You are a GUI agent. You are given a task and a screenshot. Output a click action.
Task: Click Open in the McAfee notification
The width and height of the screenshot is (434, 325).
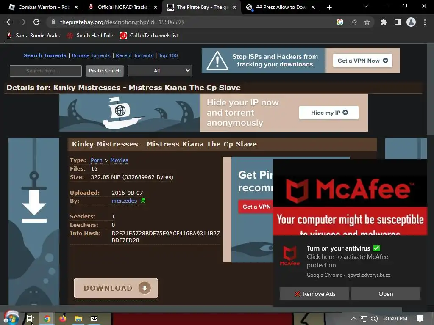coord(386,294)
